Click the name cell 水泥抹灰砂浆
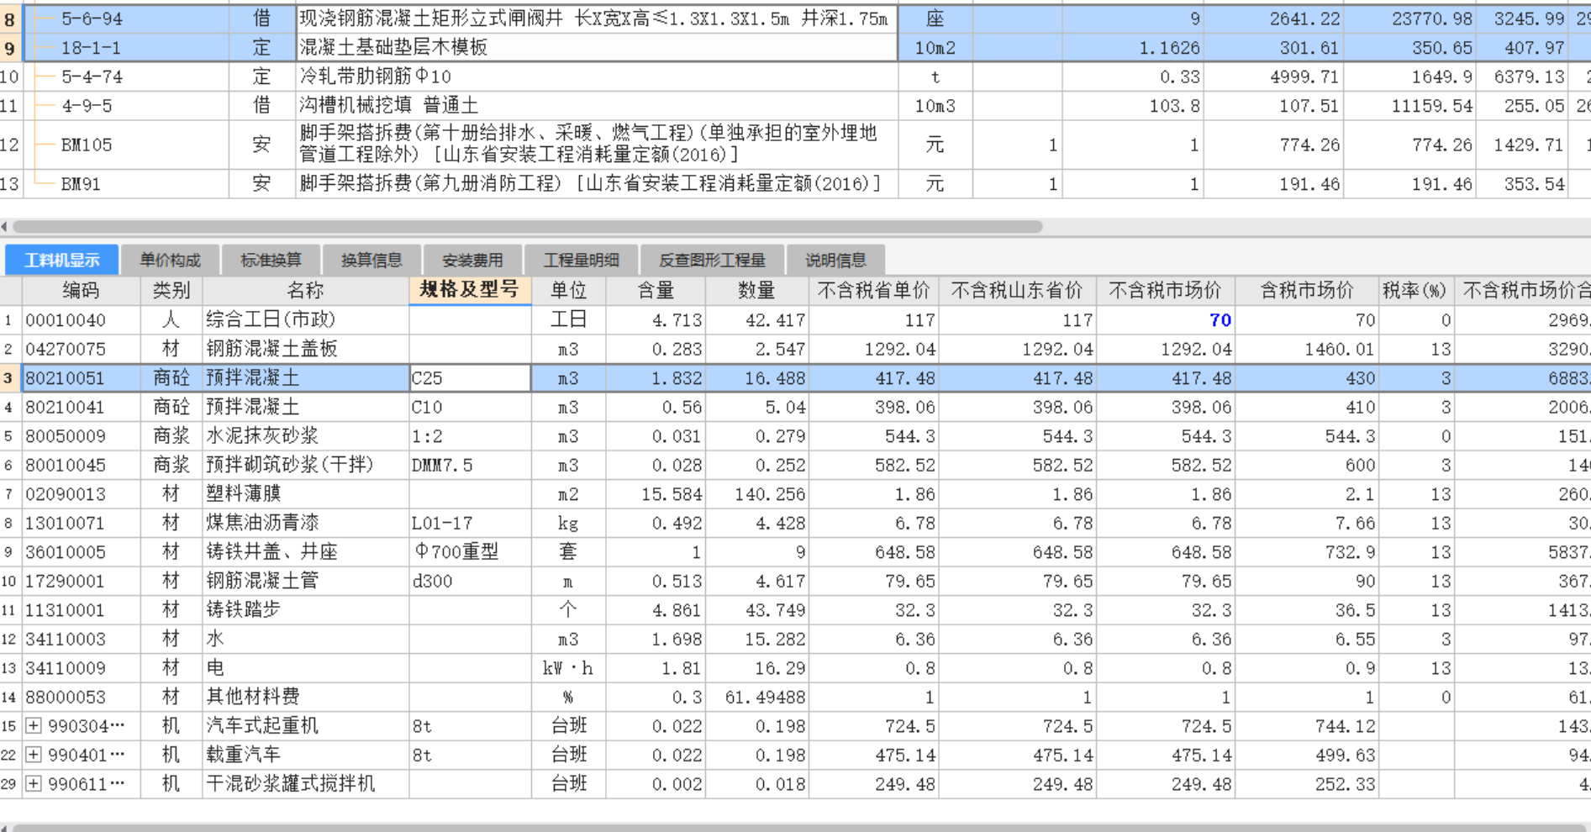1591x832 pixels. pos(305,436)
